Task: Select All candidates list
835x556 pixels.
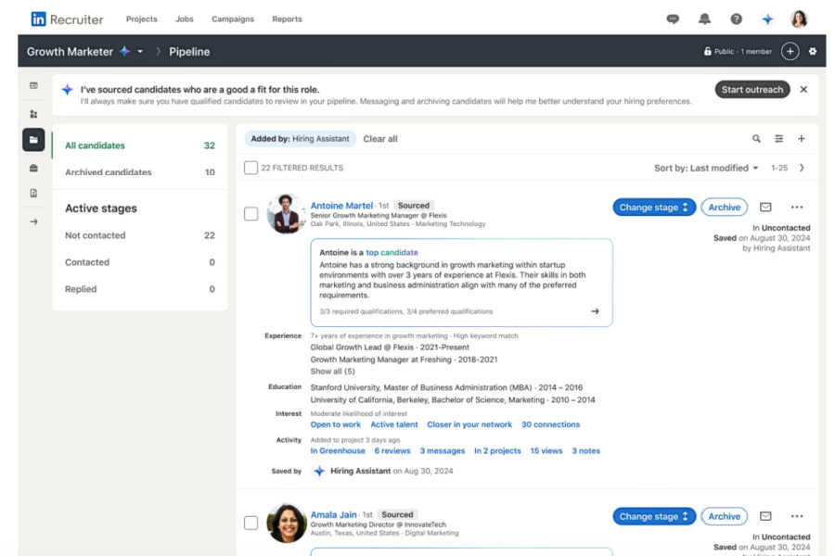Action: tap(140, 145)
